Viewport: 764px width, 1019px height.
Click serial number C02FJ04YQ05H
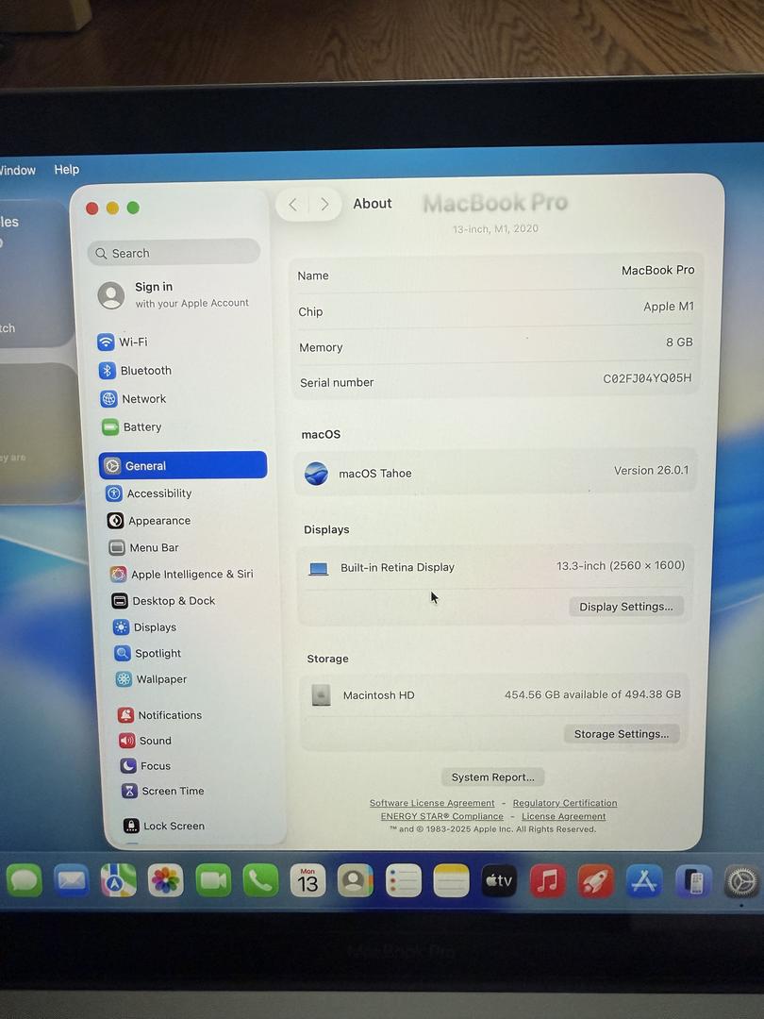pos(647,378)
